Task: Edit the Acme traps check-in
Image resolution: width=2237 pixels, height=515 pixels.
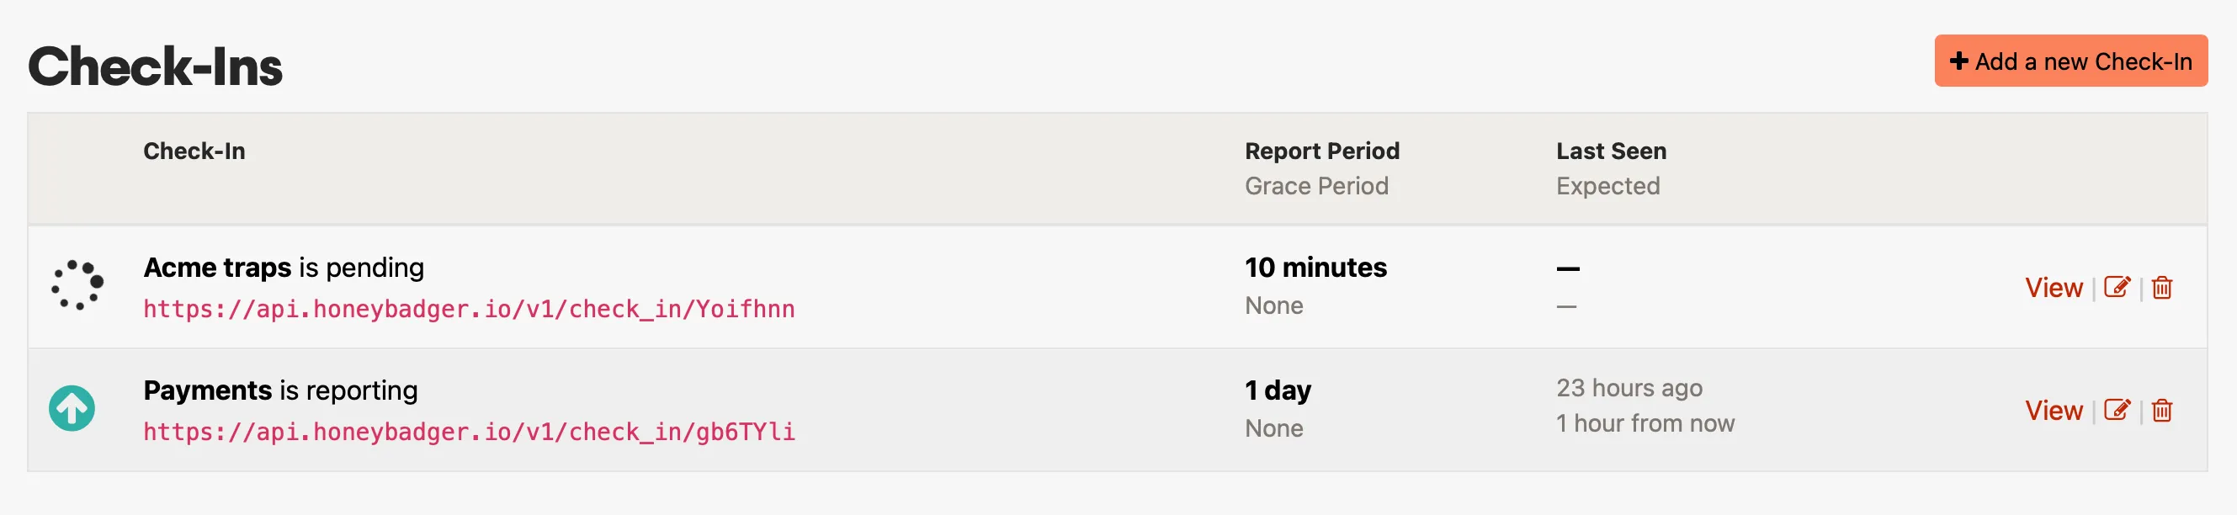Action: [2117, 288]
